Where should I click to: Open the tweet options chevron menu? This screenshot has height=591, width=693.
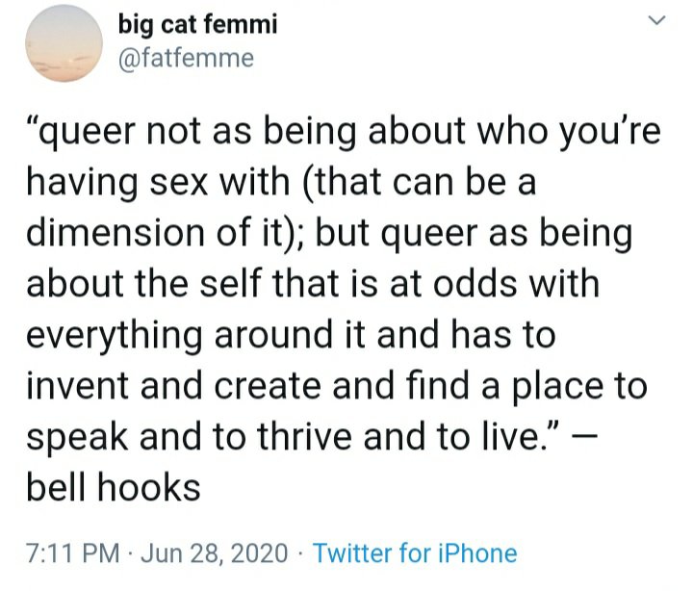click(657, 21)
